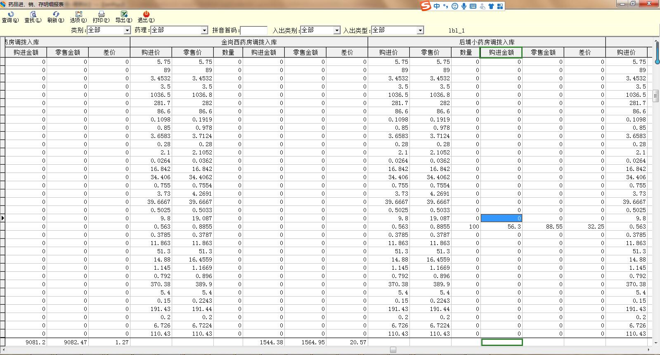The image size is (660, 355).
Task: Click the vertical scrollbar thumb
Action: 656,96
